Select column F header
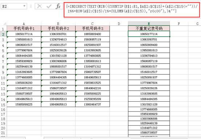This screenshot has height=139, width=201. [x=179, y=24]
